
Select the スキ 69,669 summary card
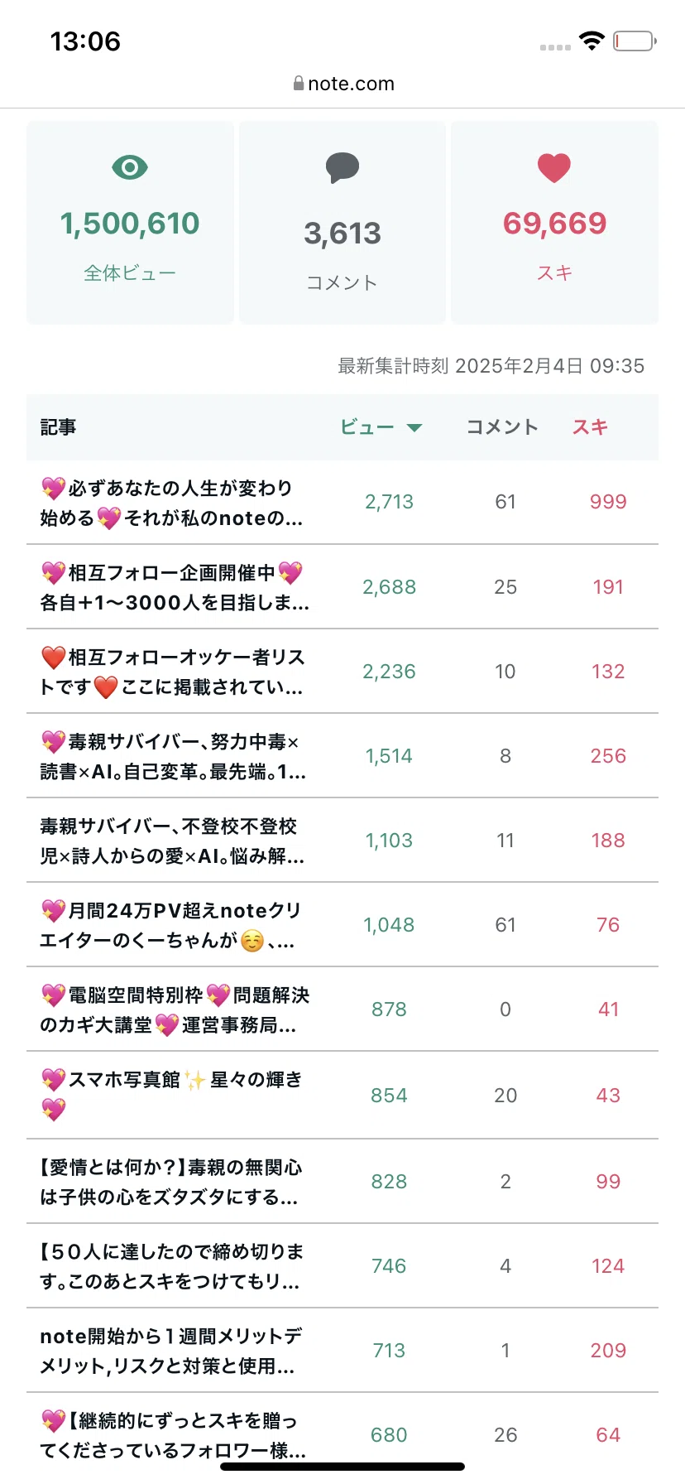[554, 223]
